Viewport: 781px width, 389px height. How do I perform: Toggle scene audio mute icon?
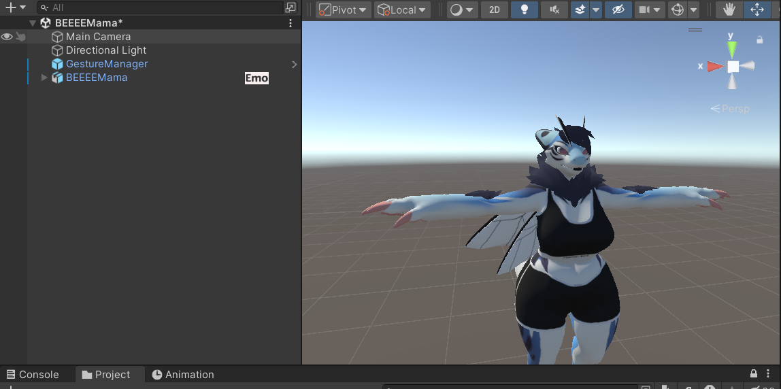[554, 10]
